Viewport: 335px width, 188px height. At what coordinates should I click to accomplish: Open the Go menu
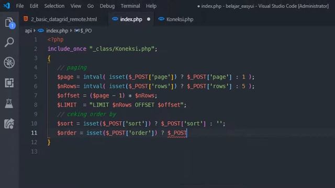(91, 6)
